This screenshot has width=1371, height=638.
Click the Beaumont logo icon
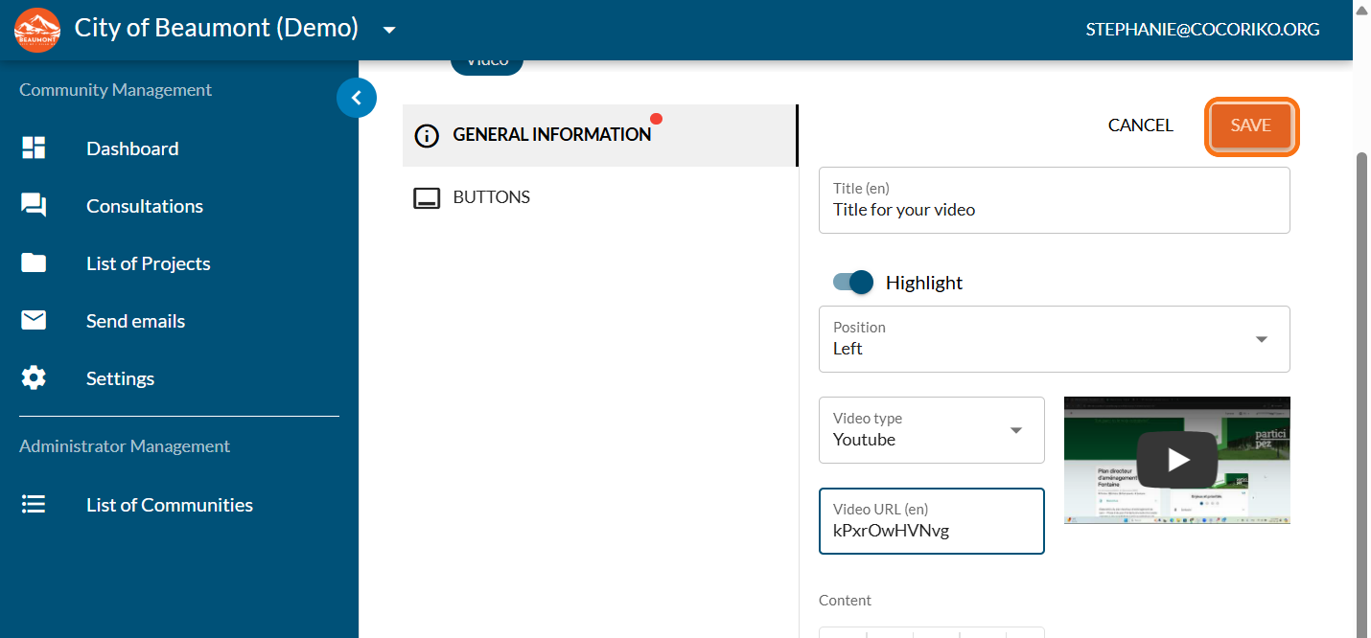click(37, 30)
